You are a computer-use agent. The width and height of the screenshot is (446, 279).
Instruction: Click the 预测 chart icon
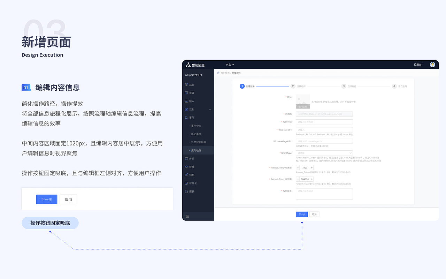pos(186,175)
